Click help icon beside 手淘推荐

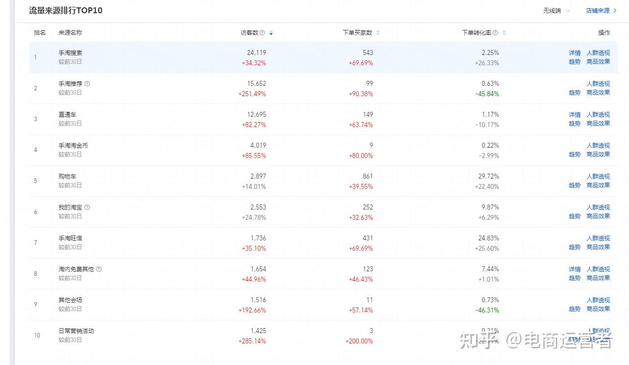87,84
